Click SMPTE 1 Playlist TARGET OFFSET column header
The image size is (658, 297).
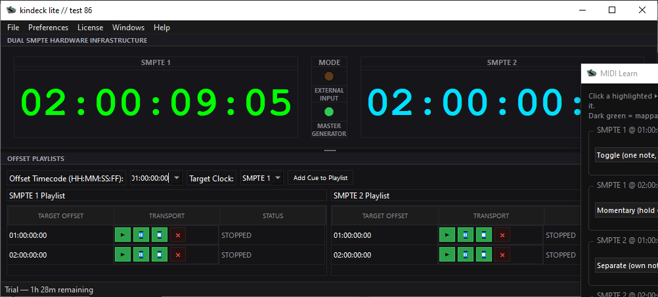click(60, 216)
